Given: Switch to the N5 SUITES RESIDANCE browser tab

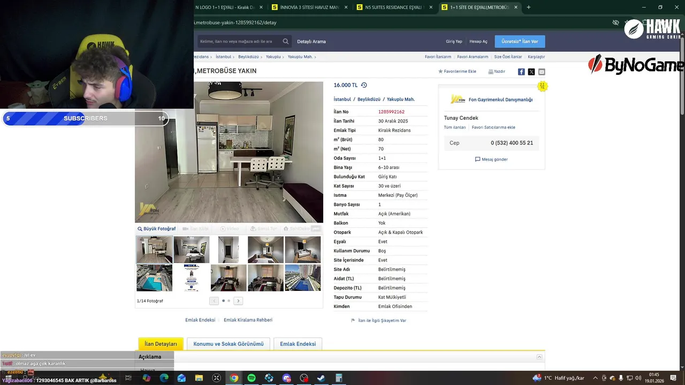Looking at the screenshot, I should [x=393, y=7].
